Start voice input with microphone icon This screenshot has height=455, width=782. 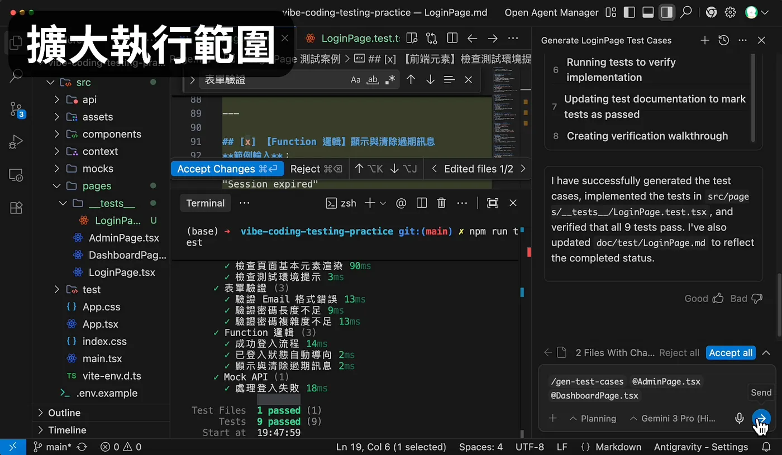[739, 418]
